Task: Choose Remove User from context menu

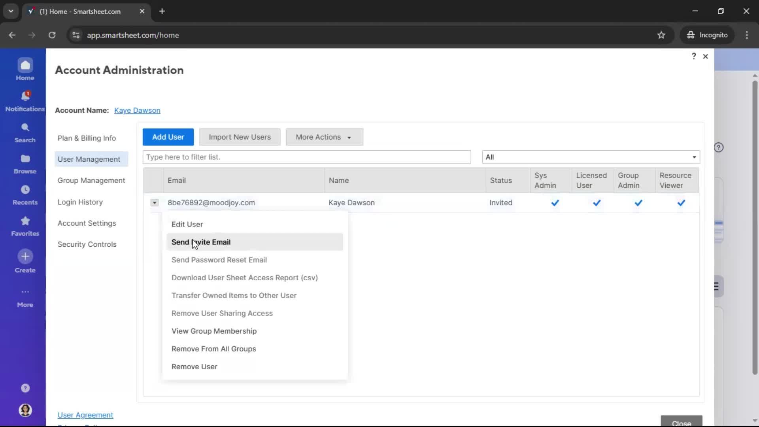Action: (194, 367)
